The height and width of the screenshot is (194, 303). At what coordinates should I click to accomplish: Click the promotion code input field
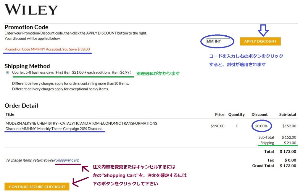(x=218, y=41)
